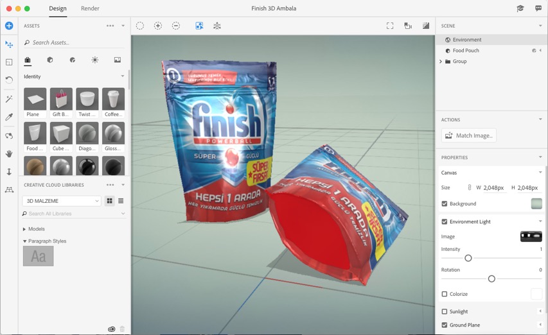
Task: Show the Lights asset filter
Action: pos(95,60)
